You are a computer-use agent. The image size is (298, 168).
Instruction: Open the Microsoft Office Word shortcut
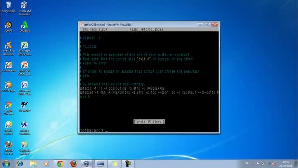click(x=25, y=88)
